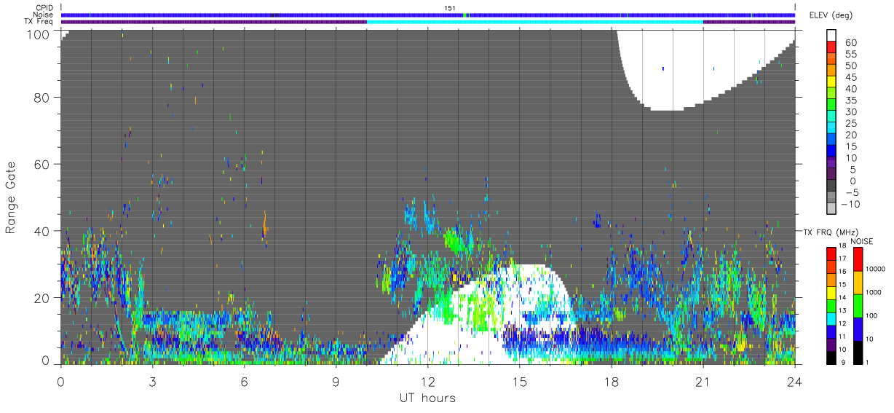Click the CPID value 151
The image size is (894, 413).
tap(450, 8)
